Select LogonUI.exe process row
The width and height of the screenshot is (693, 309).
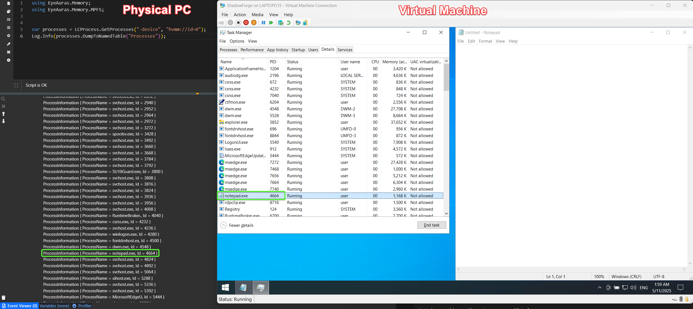[330, 142]
